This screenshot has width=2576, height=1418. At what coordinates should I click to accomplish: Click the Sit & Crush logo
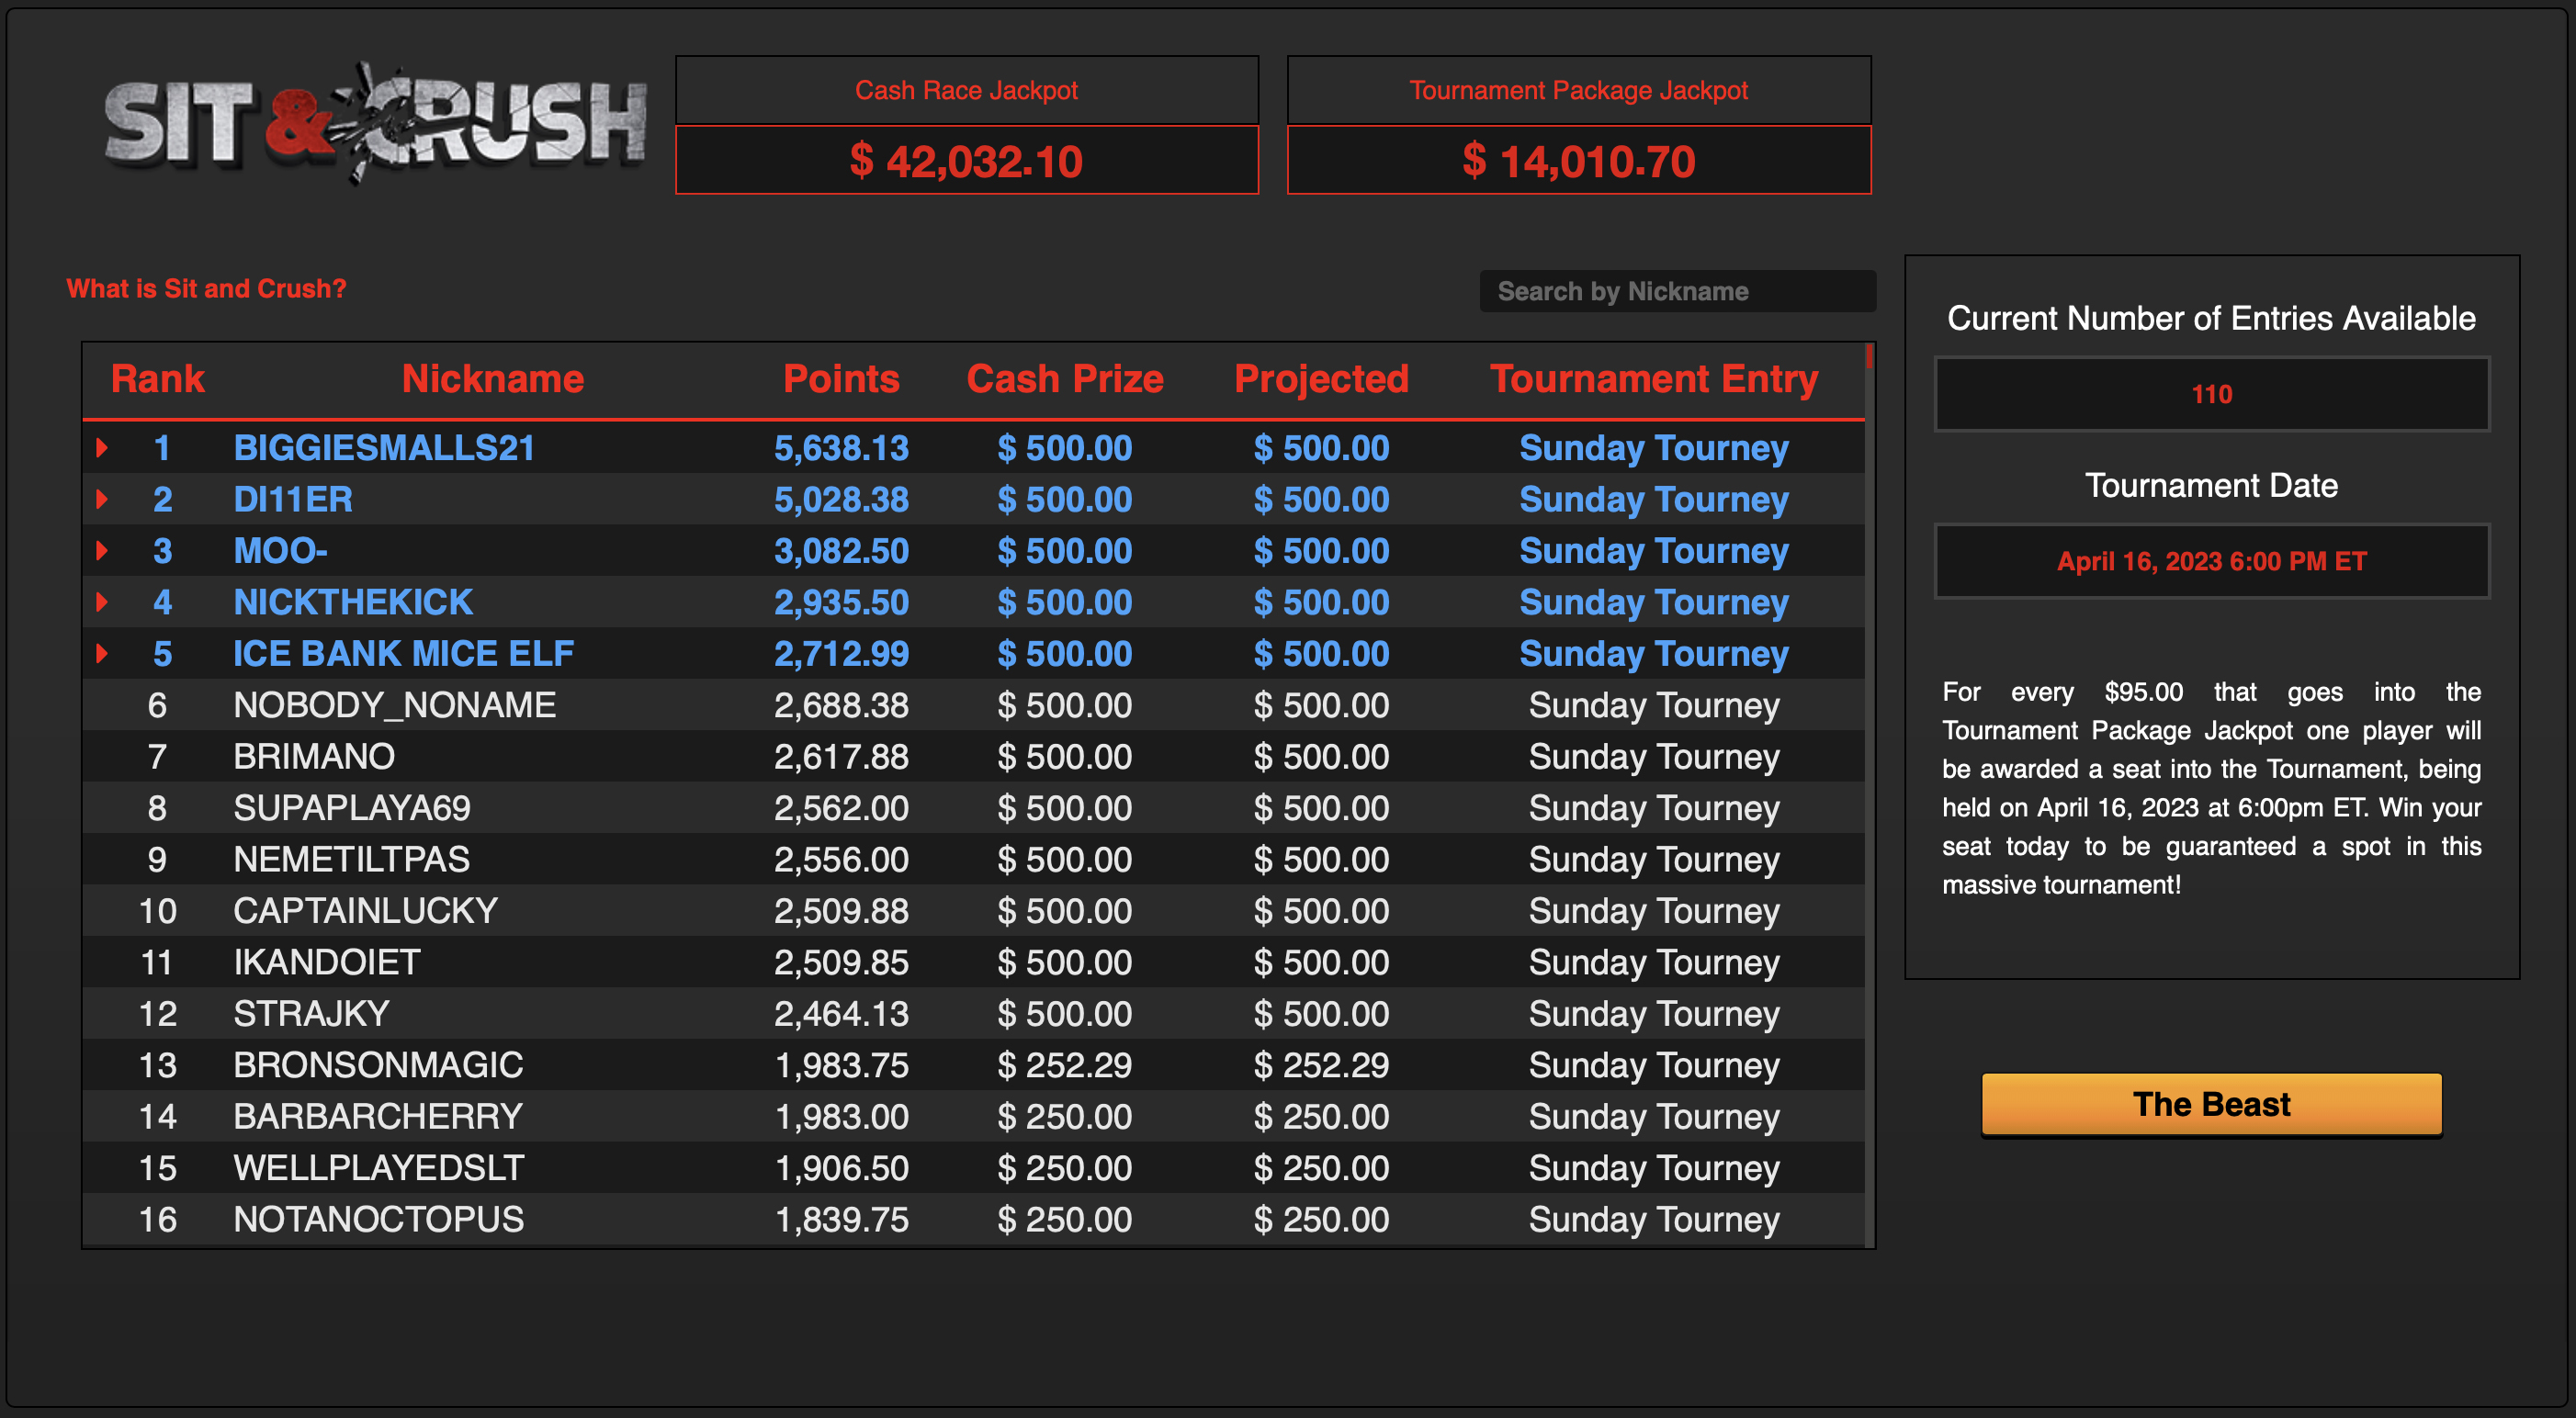(376, 123)
